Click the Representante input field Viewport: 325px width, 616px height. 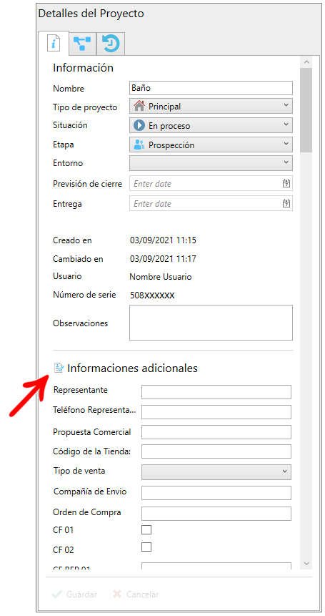(216, 391)
